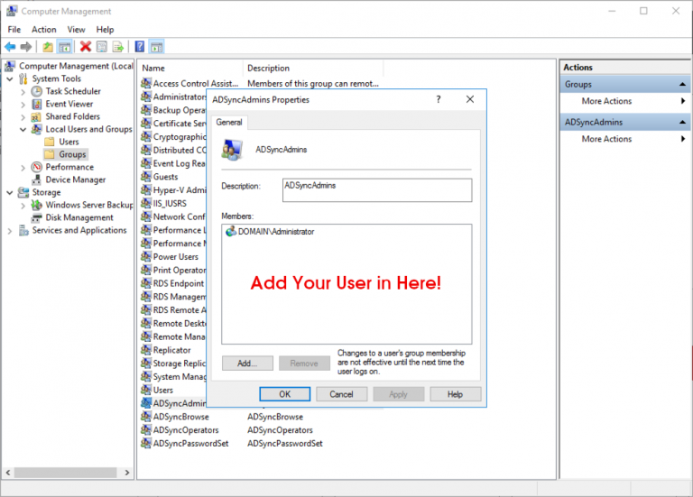The width and height of the screenshot is (693, 497).
Task: Expand the Services and Applications node
Action: click(x=11, y=230)
